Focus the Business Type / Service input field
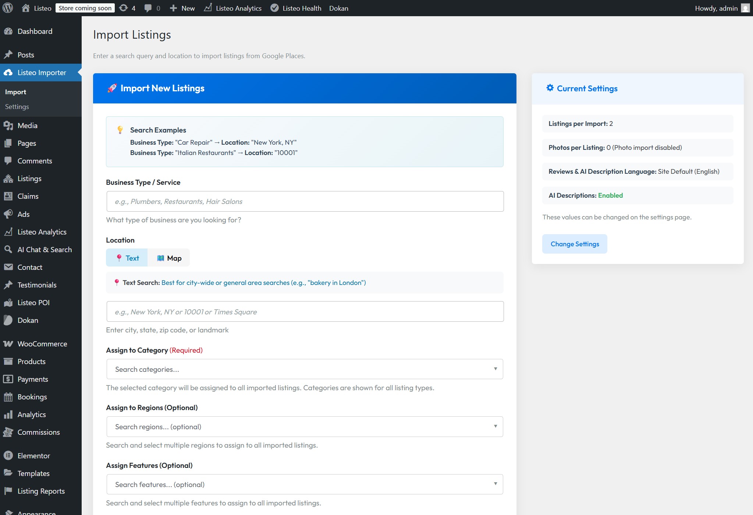The image size is (753, 515). tap(305, 201)
